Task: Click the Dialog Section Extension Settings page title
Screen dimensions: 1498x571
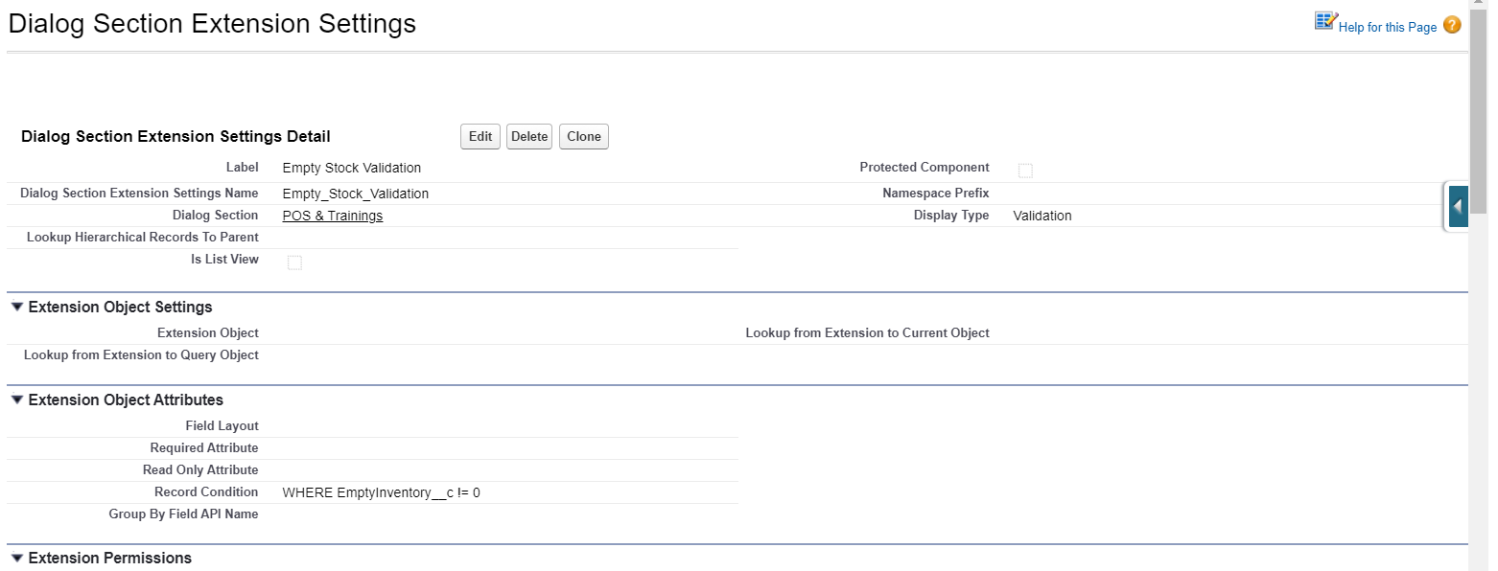Action: coord(212,24)
